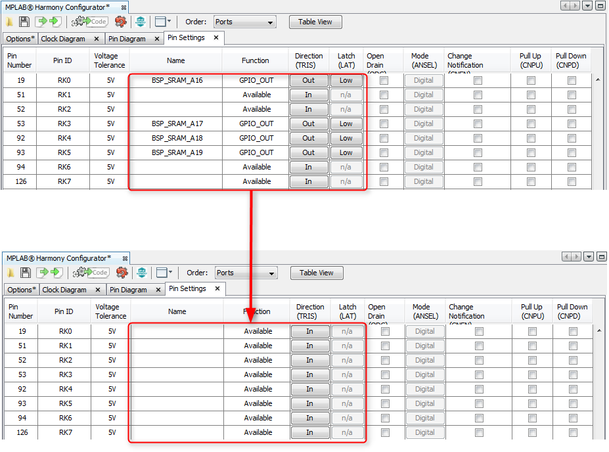Check Pull Up for the BSP_SRAM_A18 pin

(x=531, y=138)
